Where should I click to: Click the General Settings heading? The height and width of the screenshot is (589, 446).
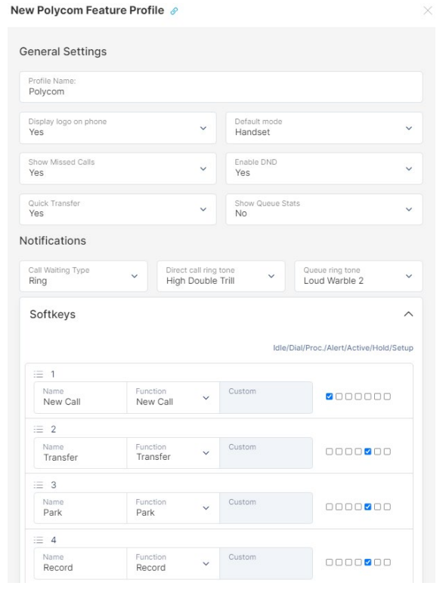63,51
